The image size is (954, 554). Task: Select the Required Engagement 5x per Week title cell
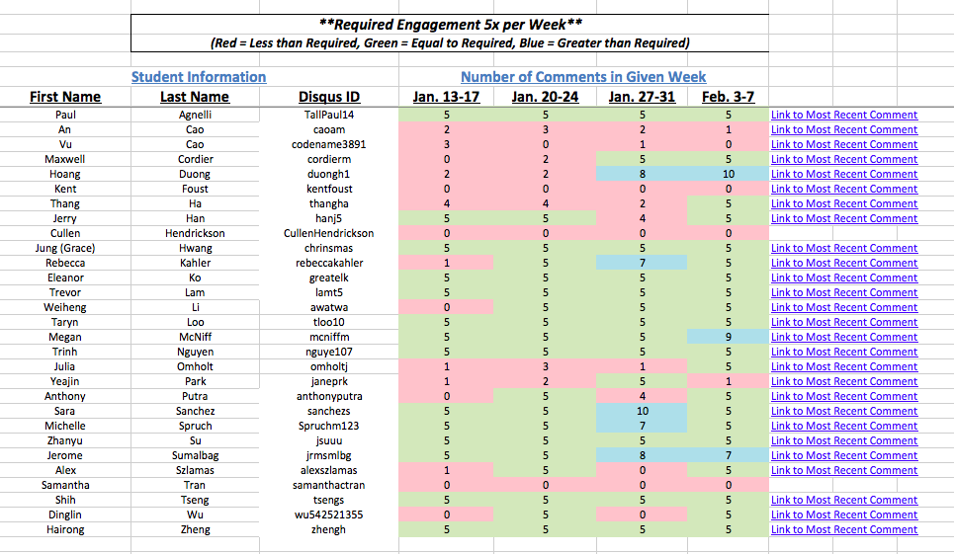(450, 24)
